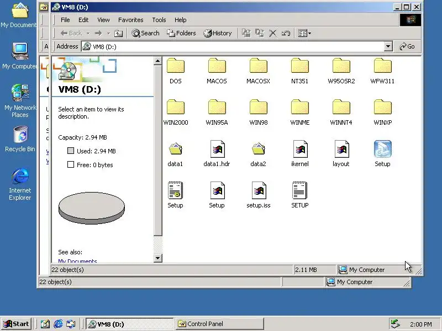The image size is (442, 331).
Task: Click the 2:00 PM taskbar clock
Action: [x=421, y=324]
